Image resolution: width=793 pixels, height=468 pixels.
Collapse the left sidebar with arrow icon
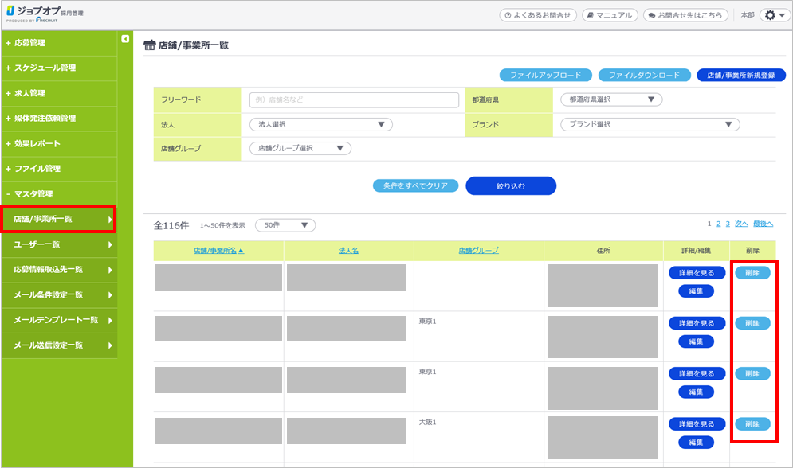tap(125, 39)
